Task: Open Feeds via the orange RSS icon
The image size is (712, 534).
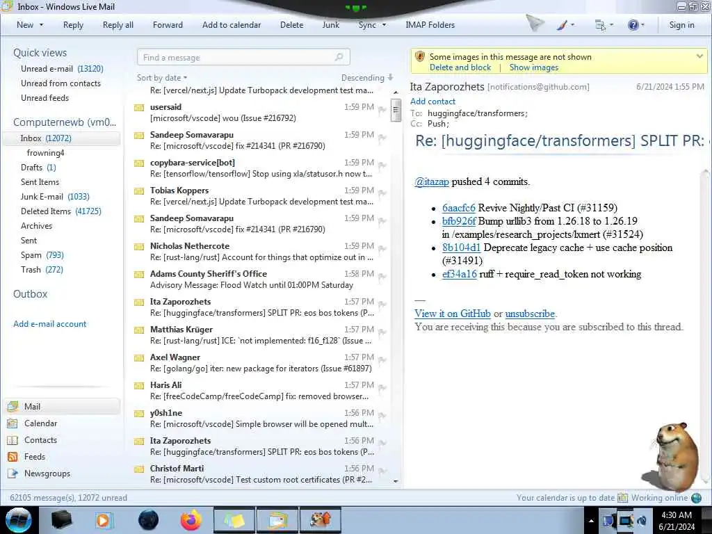Action: [13, 457]
